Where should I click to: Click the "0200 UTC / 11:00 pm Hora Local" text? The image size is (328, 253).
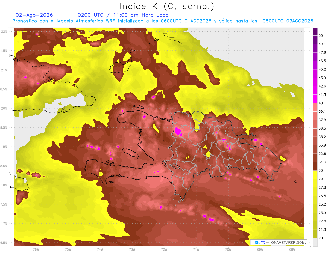click(x=124, y=15)
